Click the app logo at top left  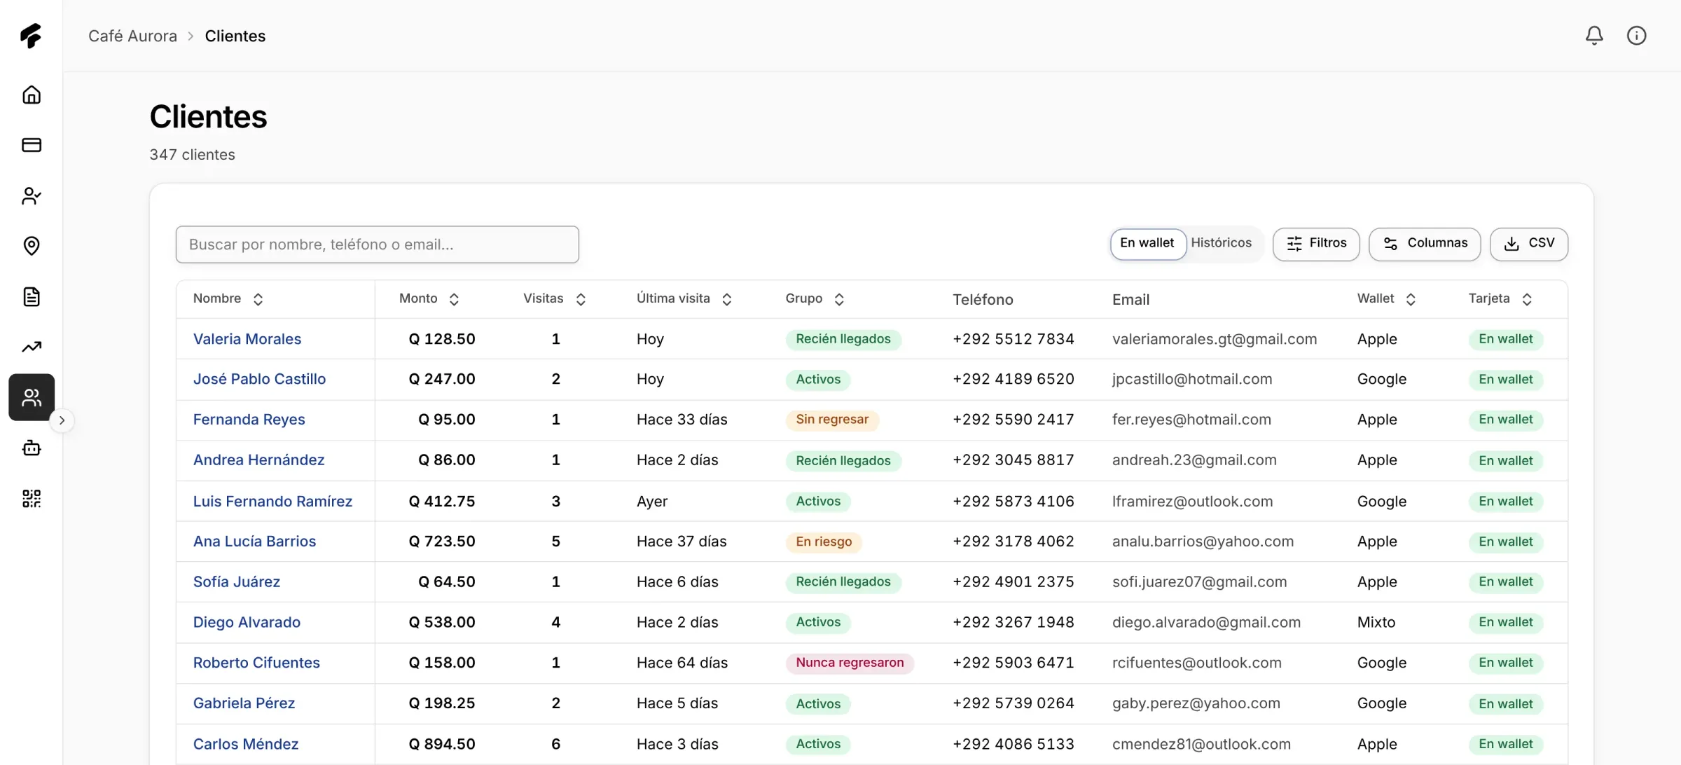(x=31, y=36)
